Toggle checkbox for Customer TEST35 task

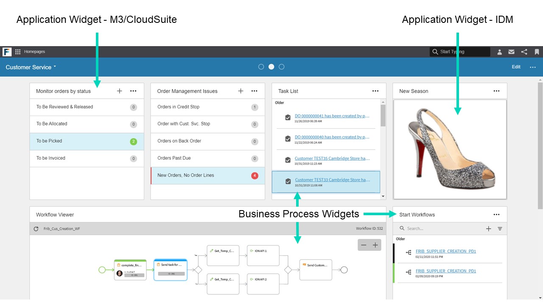coord(288,160)
